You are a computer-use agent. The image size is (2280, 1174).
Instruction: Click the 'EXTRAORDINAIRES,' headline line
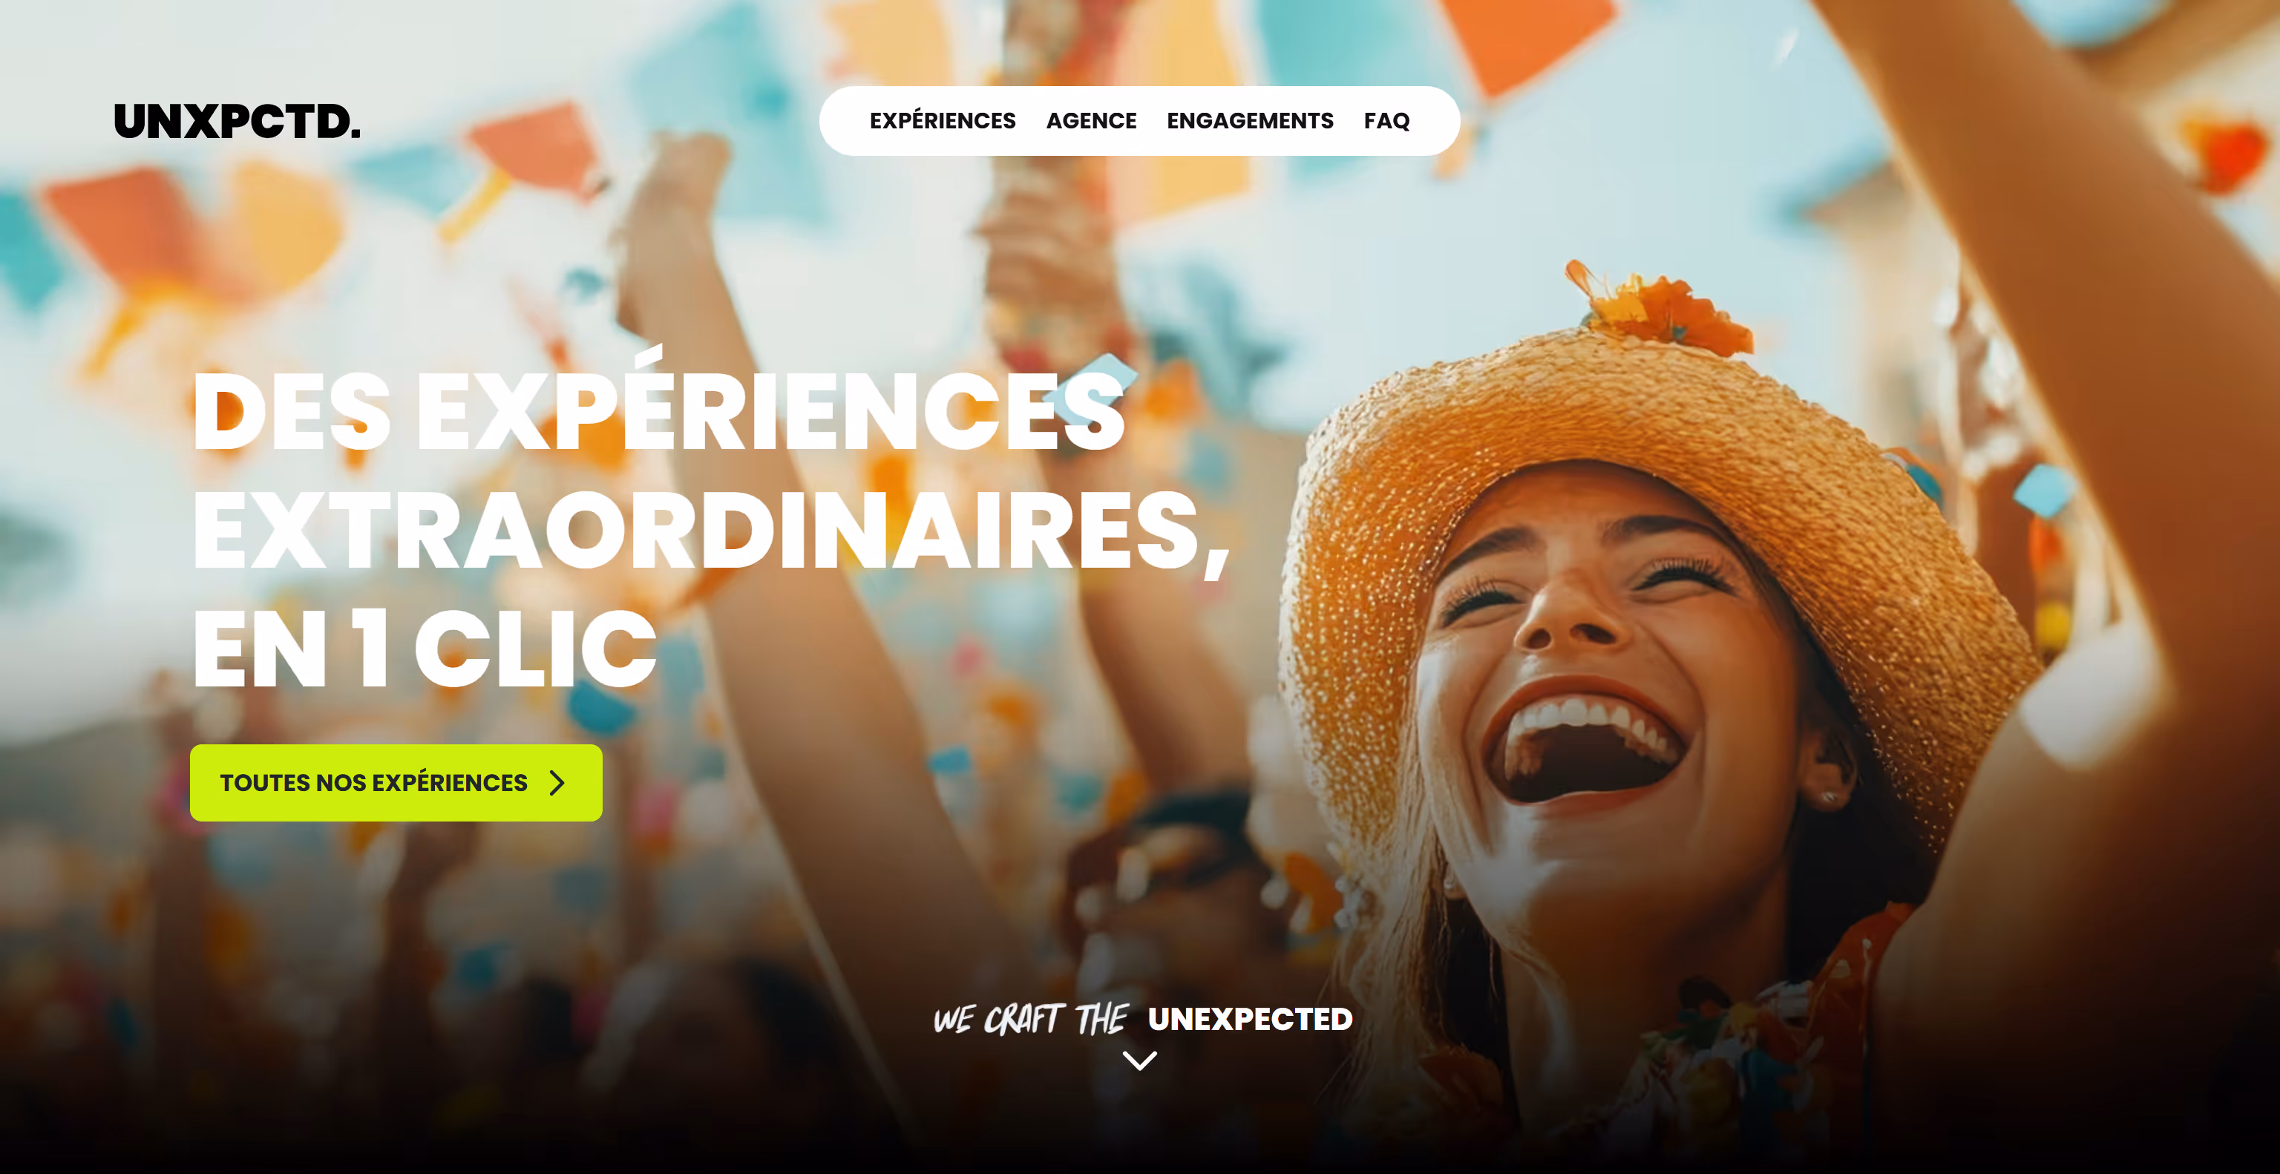(711, 531)
